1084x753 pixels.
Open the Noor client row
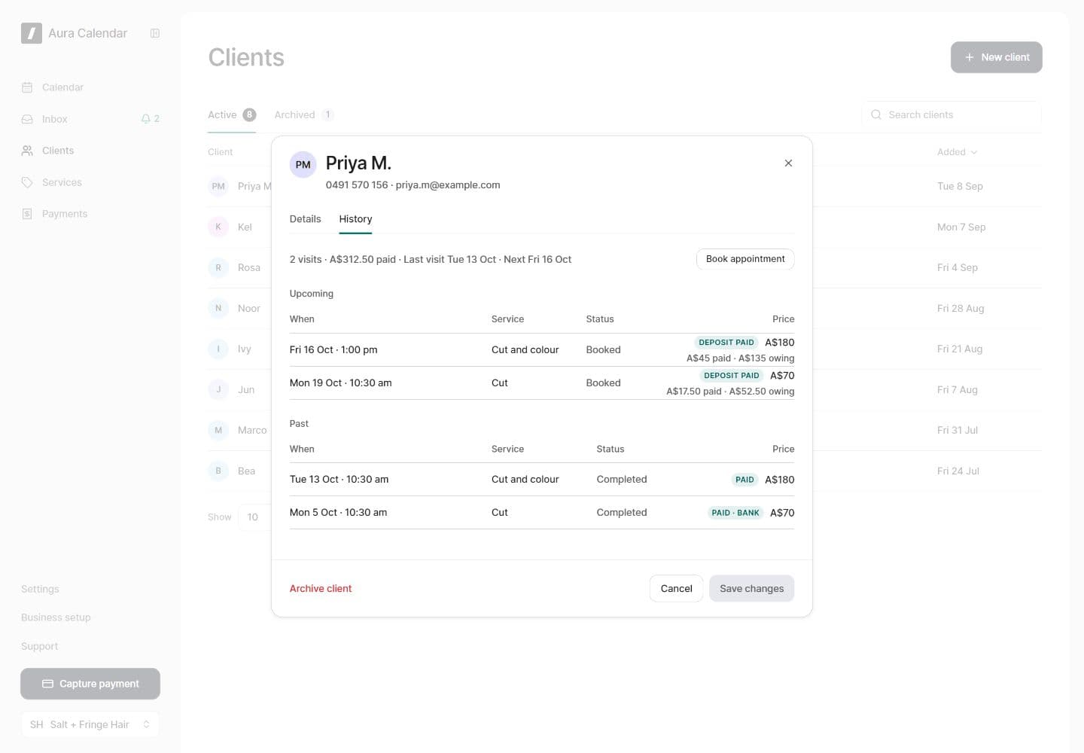239,308
